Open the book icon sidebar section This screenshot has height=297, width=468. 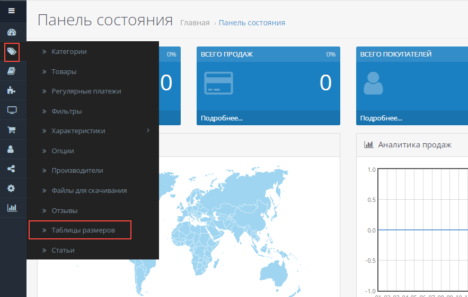click(11, 71)
